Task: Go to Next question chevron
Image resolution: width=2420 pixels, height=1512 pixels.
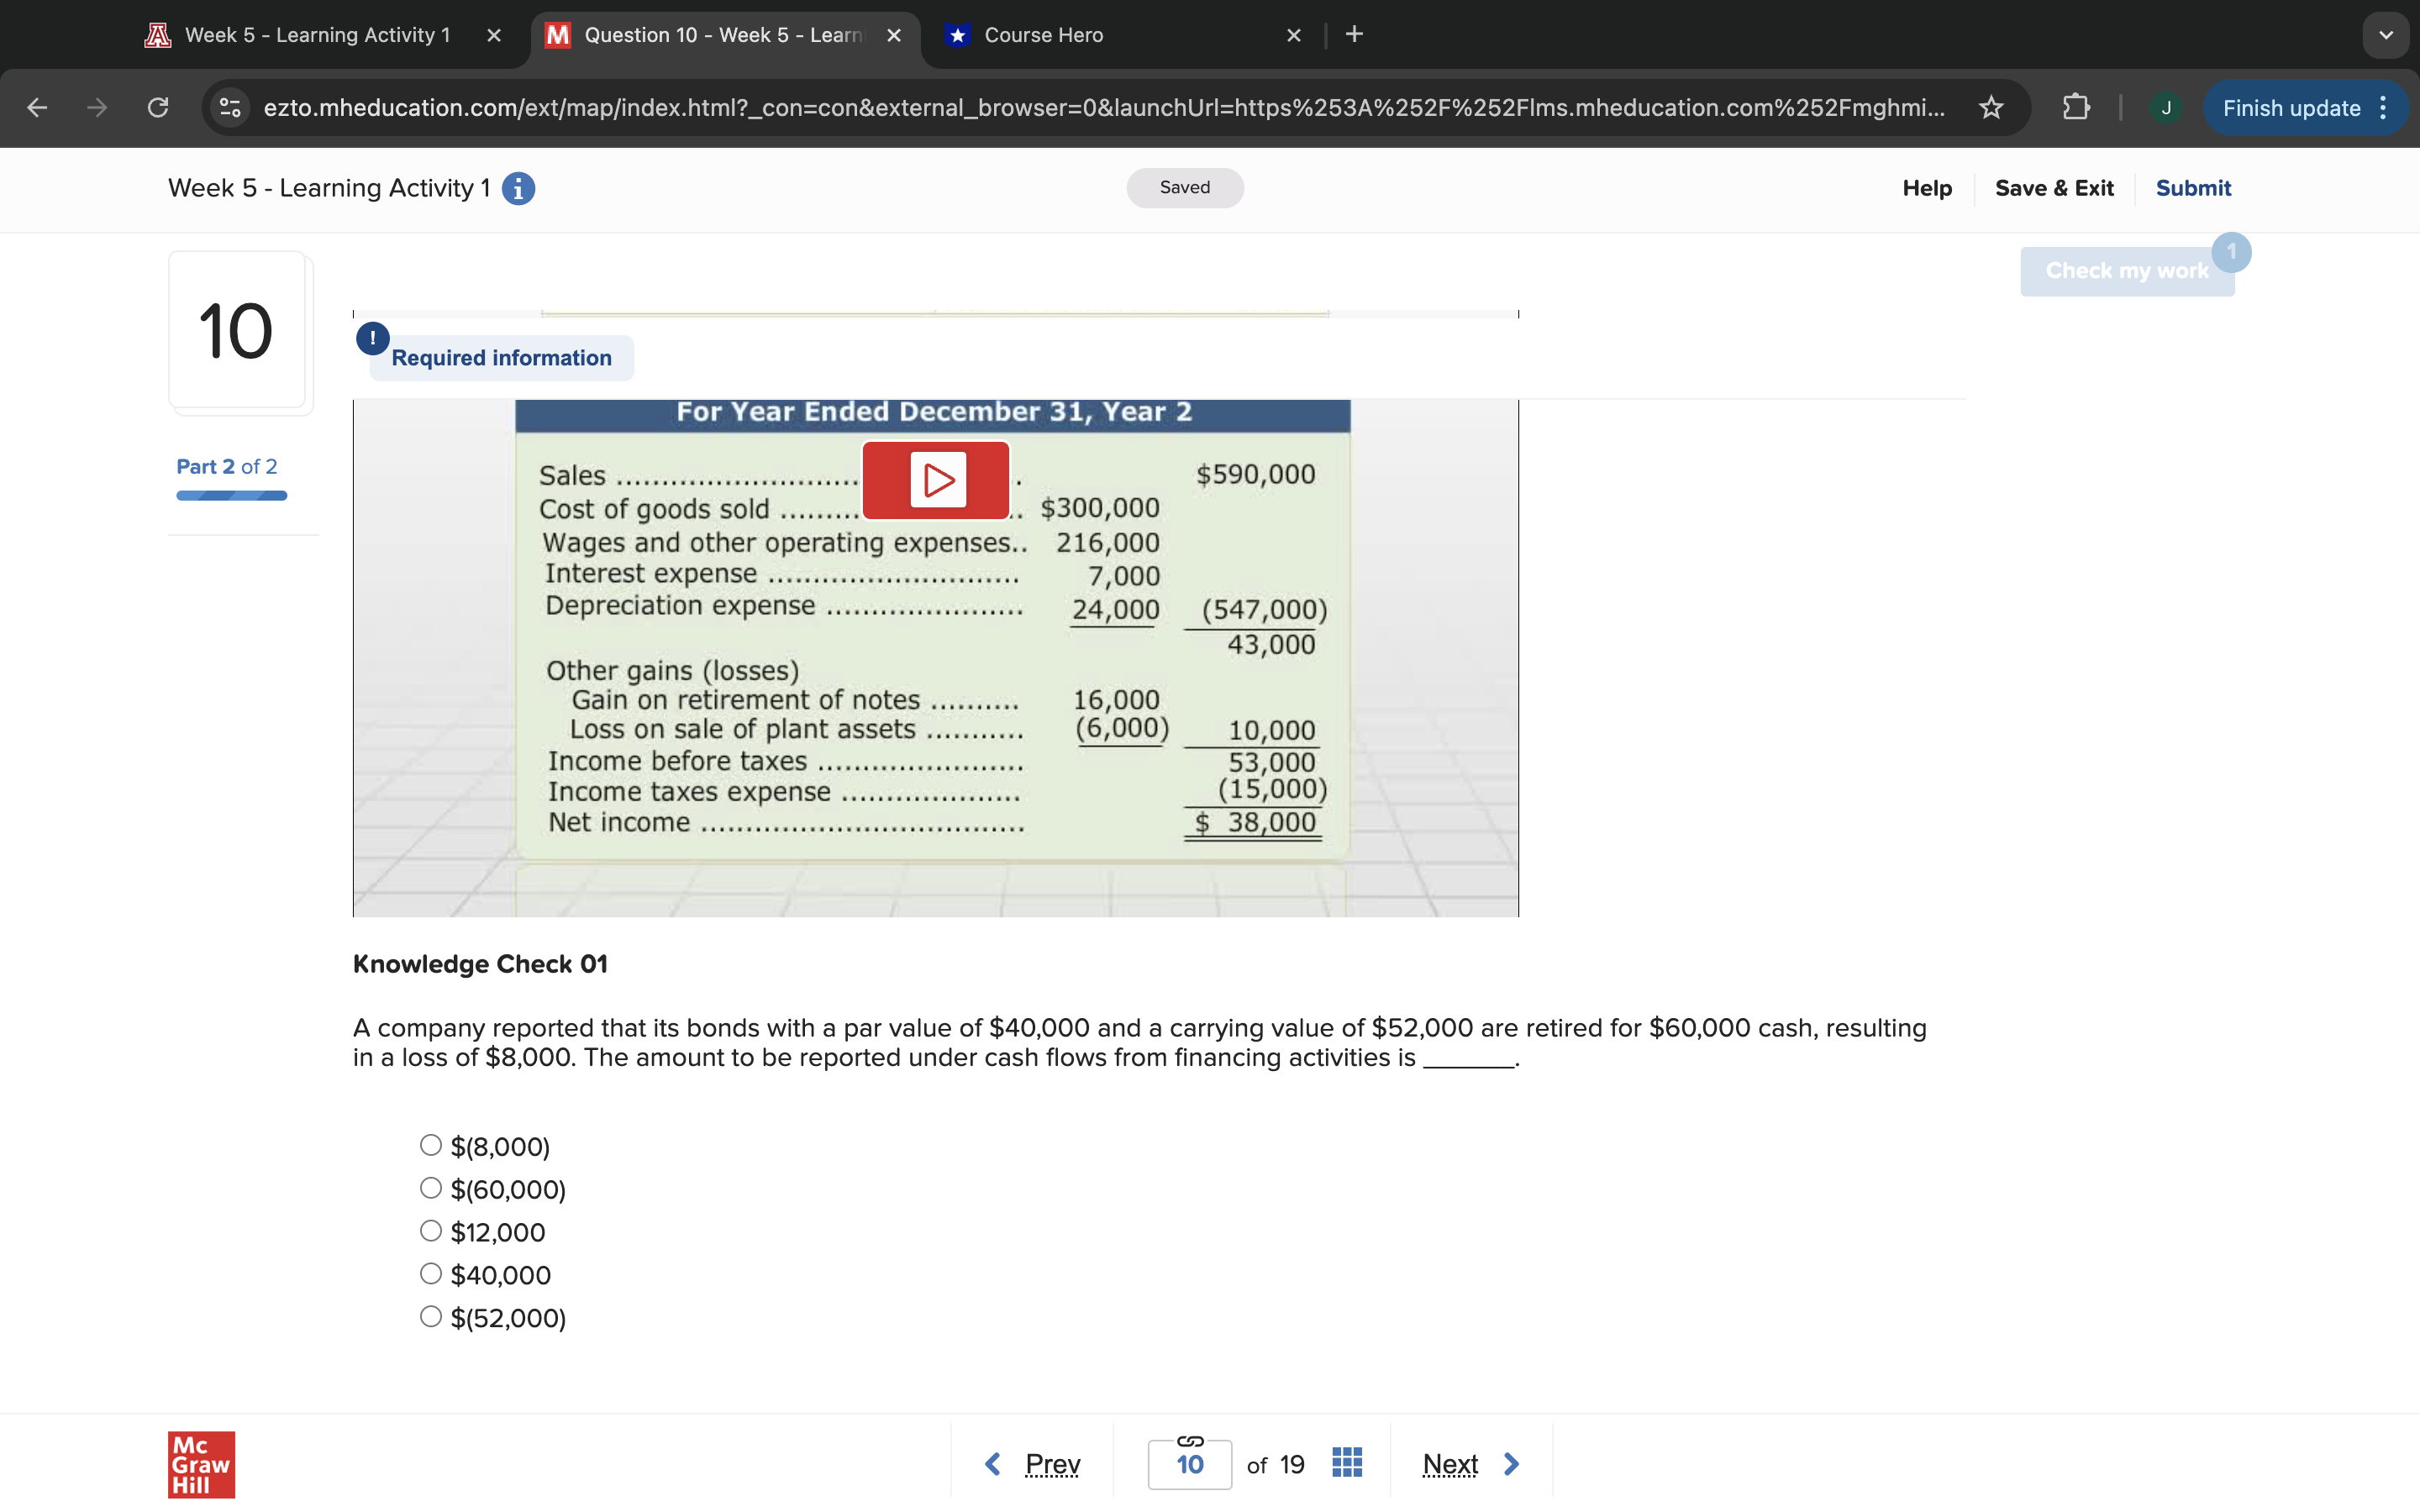Action: [1511, 1464]
